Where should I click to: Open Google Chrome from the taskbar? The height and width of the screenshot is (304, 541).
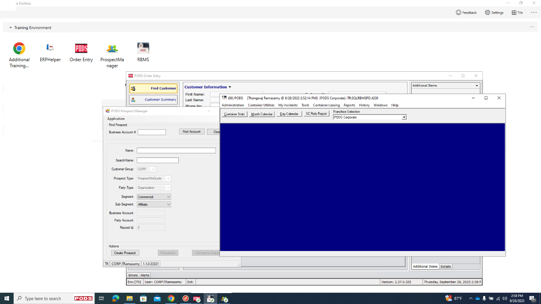(171, 298)
